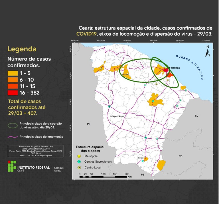Click the Crato city label

(x=141, y=158)
